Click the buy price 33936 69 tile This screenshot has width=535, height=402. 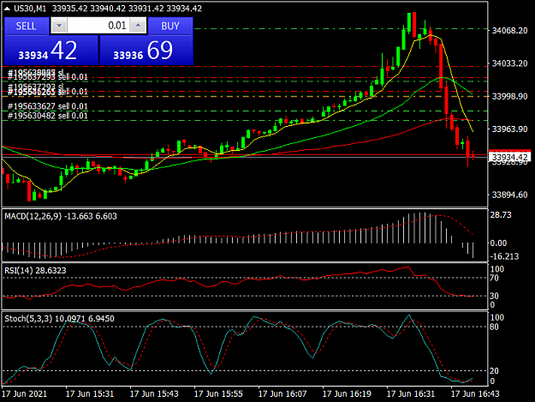(146, 51)
